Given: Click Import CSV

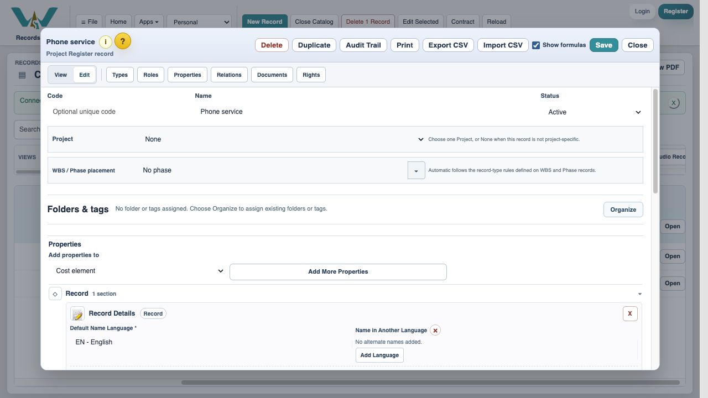Looking at the screenshot, I should pyautogui.click(x=503, y=45).
